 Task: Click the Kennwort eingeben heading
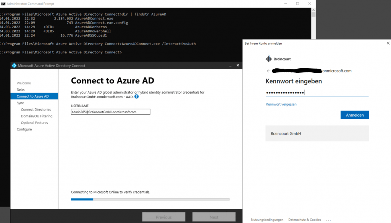tap(294, 81)
